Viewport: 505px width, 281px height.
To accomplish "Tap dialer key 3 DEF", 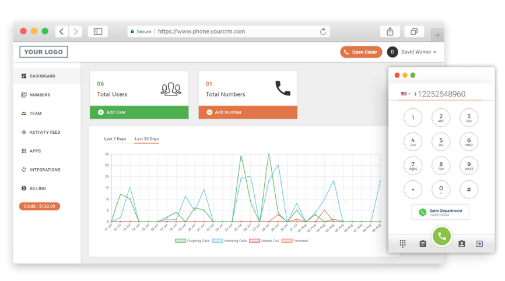I will coord(469,118).
